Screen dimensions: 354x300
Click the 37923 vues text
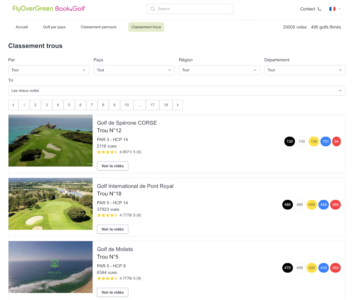click(x=108, y=209)
